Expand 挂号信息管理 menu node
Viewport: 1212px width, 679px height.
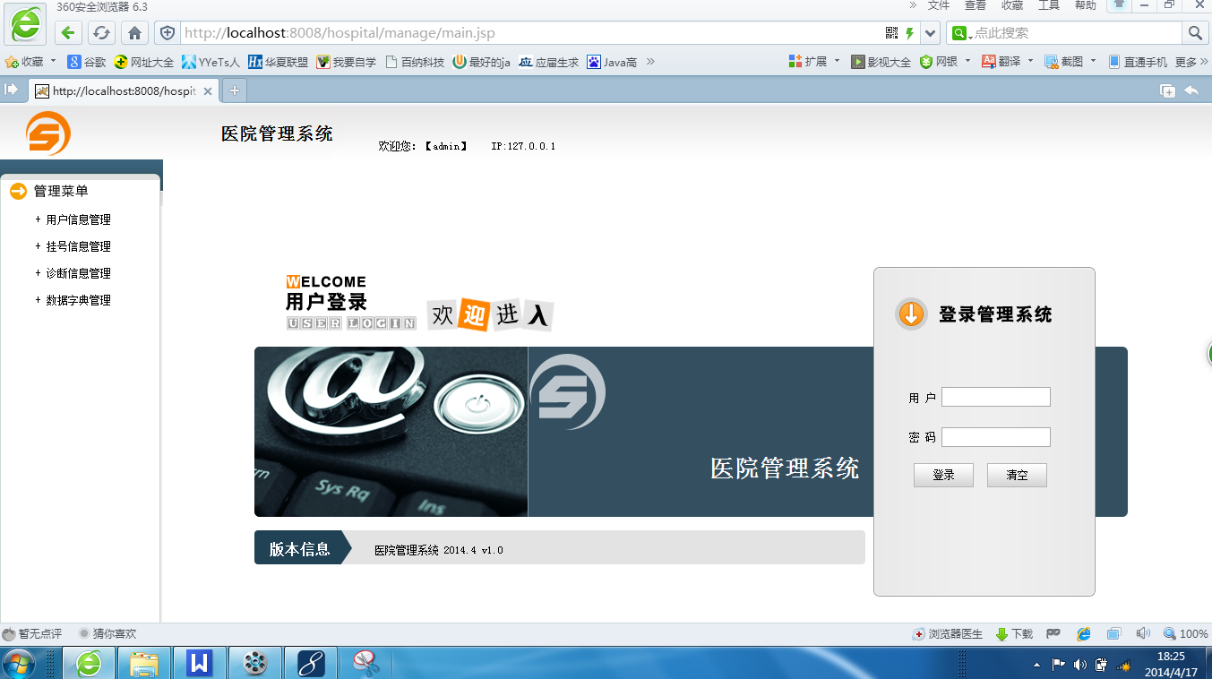[x=77, y=246]
